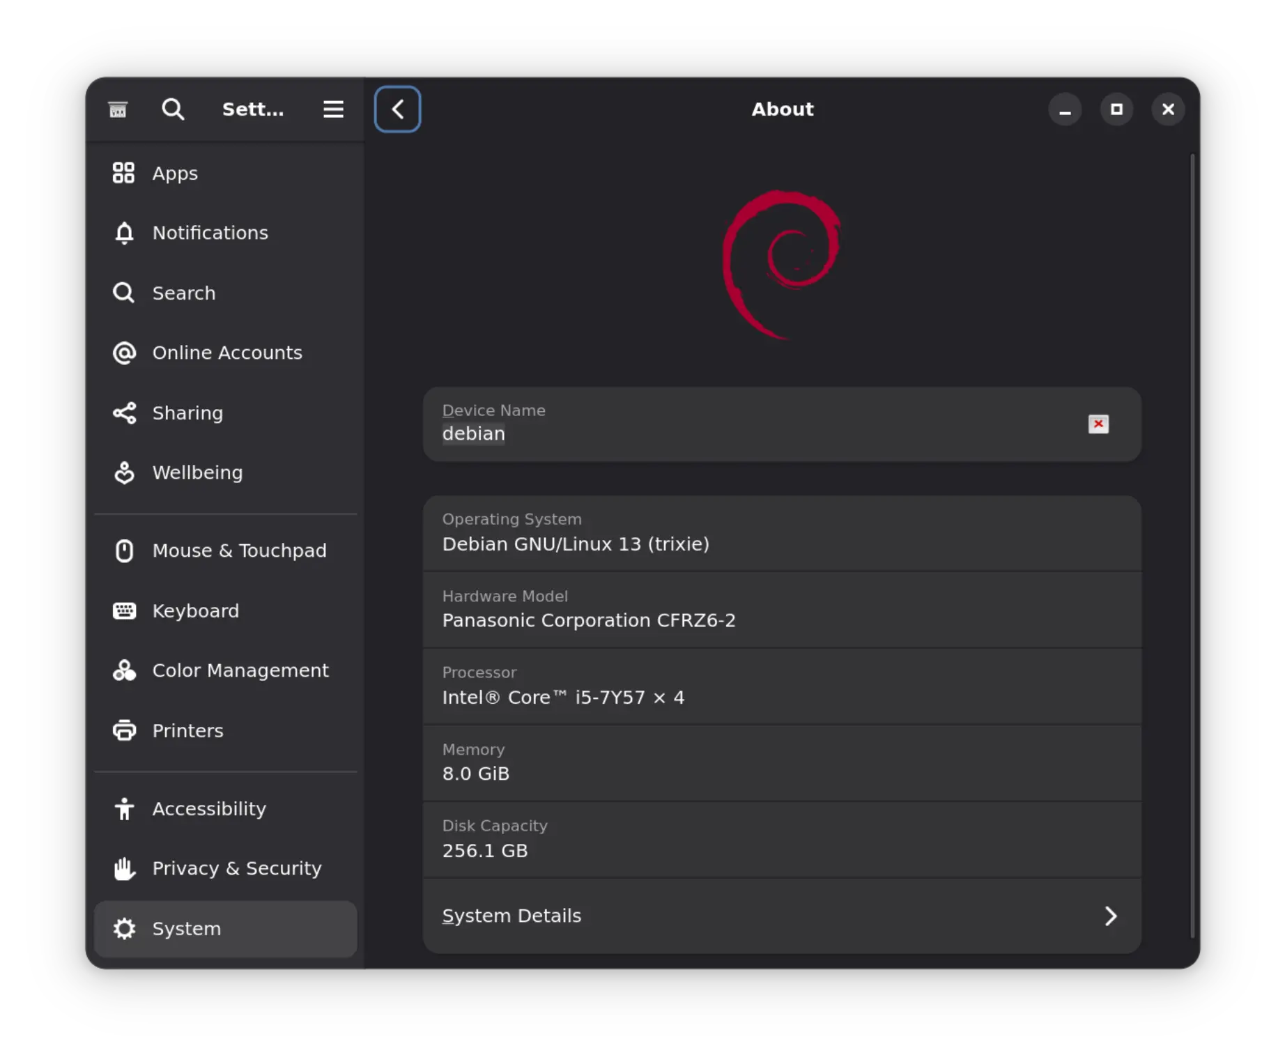Open Accessibility via the person icon

click(x=124, y=808)
